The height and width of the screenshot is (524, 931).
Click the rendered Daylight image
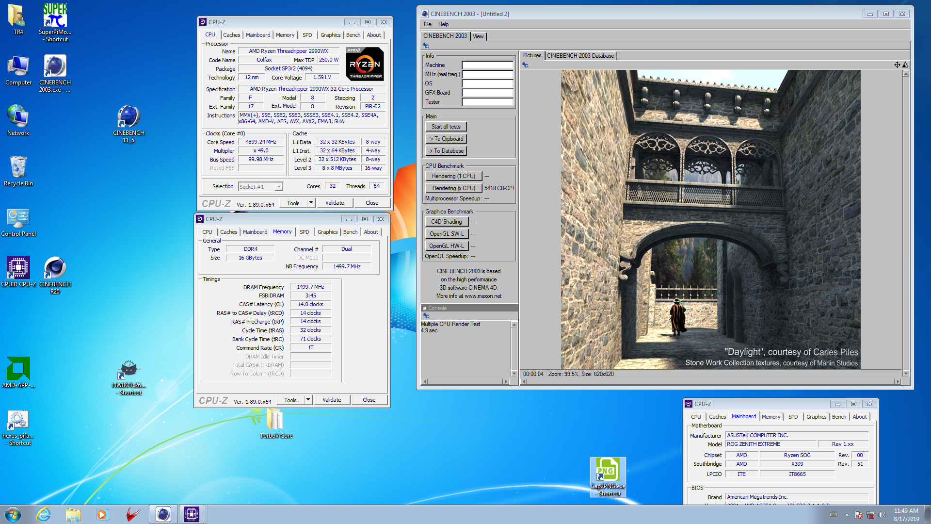pos(711,220)
